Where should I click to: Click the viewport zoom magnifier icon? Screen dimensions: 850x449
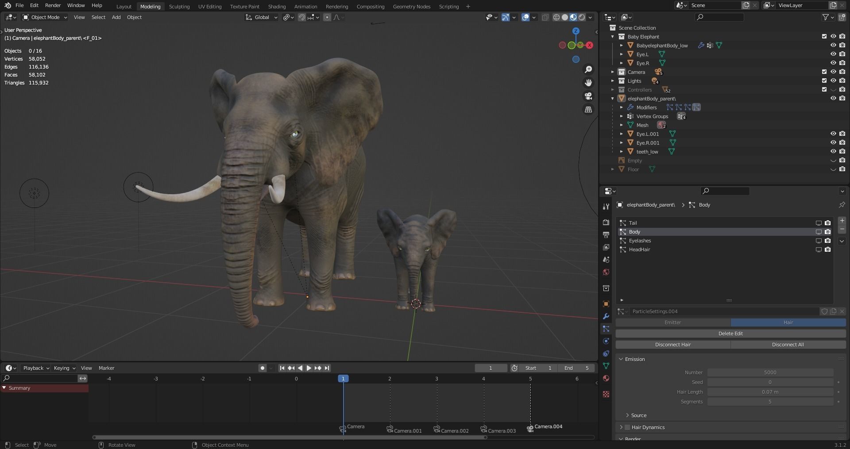[588, 69]
